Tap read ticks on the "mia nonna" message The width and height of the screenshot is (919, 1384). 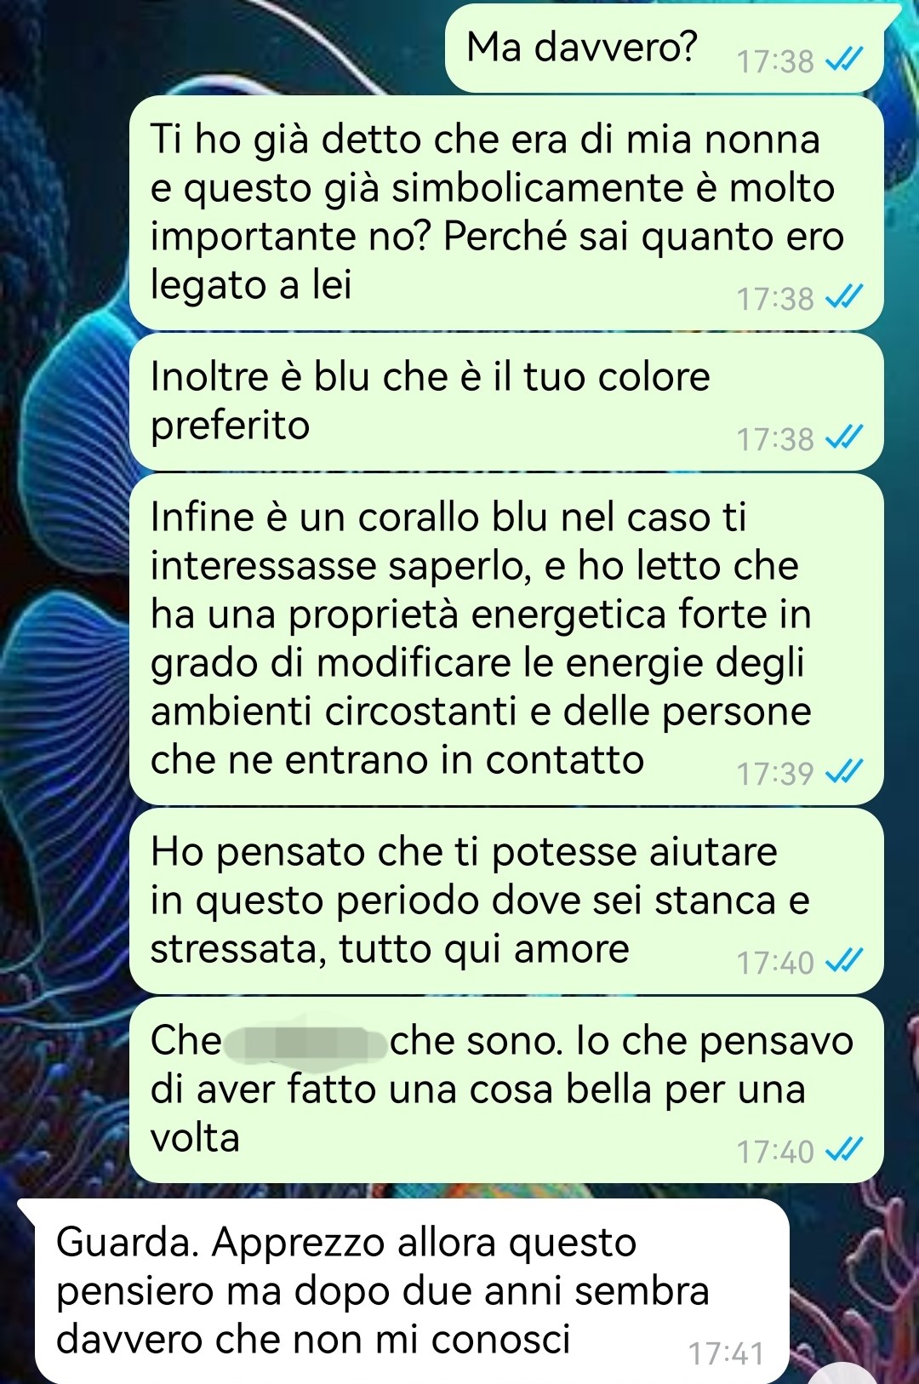click(x=845, y=298)
